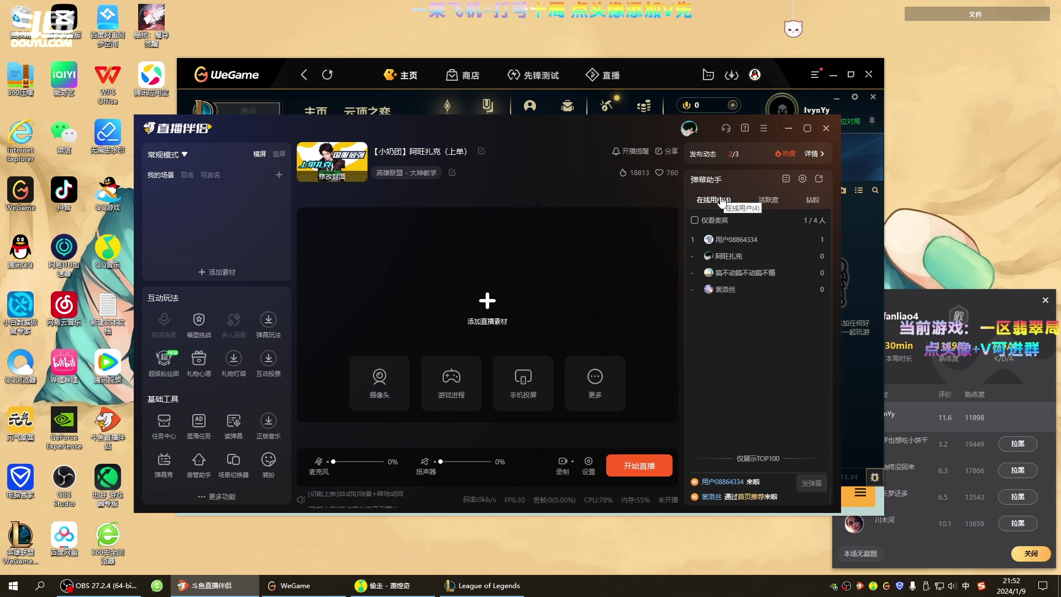
Task: Open 直播伴侣 hamburger menu
Action: point(764,128)
